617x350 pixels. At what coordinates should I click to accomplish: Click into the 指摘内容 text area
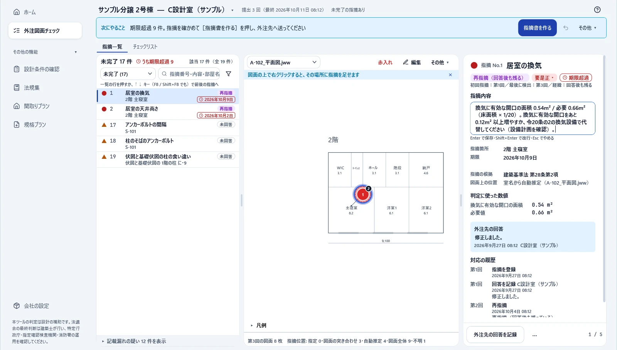click(533, 118)
